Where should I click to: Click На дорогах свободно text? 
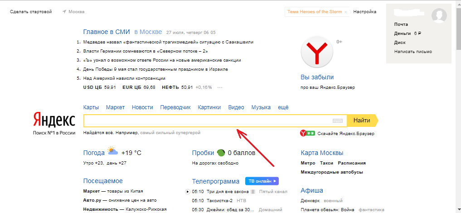pyautogui.click(x=215, y=163)
